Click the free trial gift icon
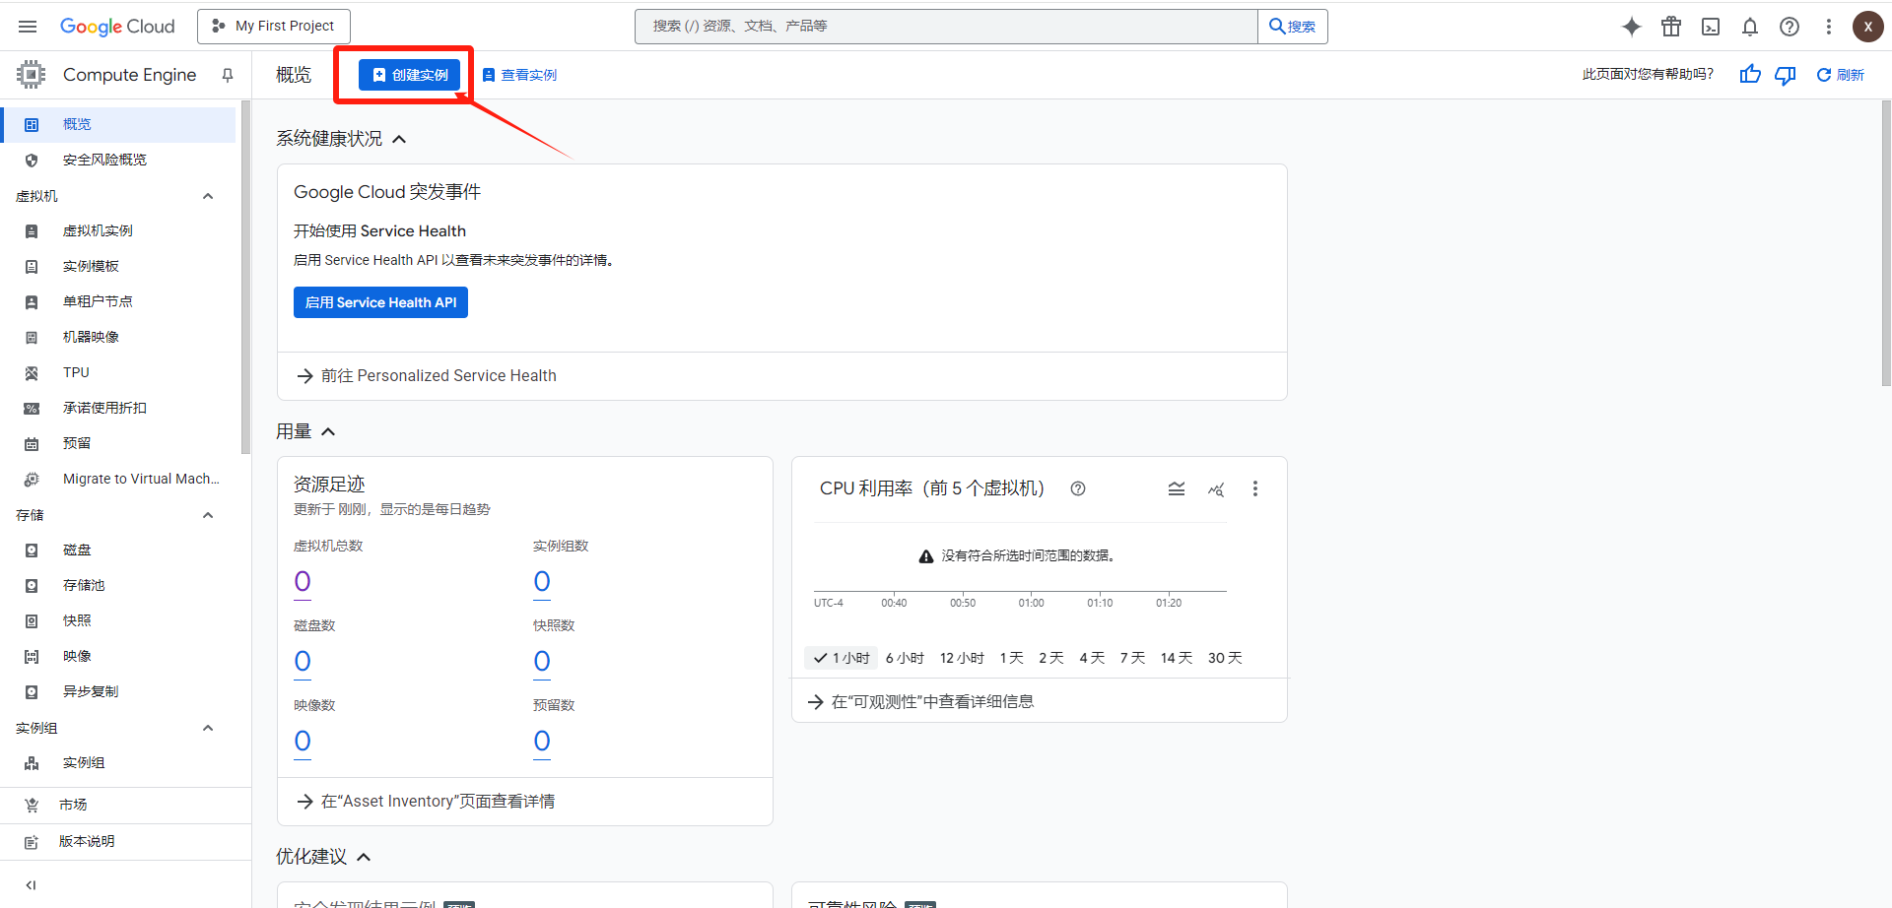 [1671, 27]
